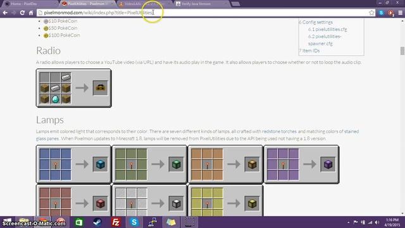This screenshot has width=405, height=228.
Task: Jump to 7 Item IDs section
Action: [x=309, y=51]
